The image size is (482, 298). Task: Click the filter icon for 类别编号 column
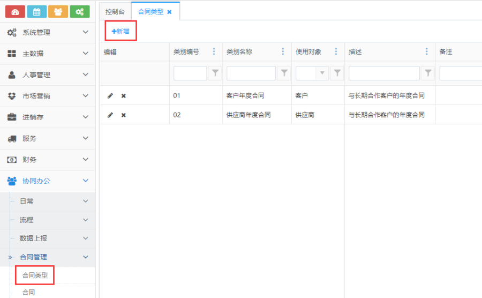pyautogui.click(x=215, y=73)
